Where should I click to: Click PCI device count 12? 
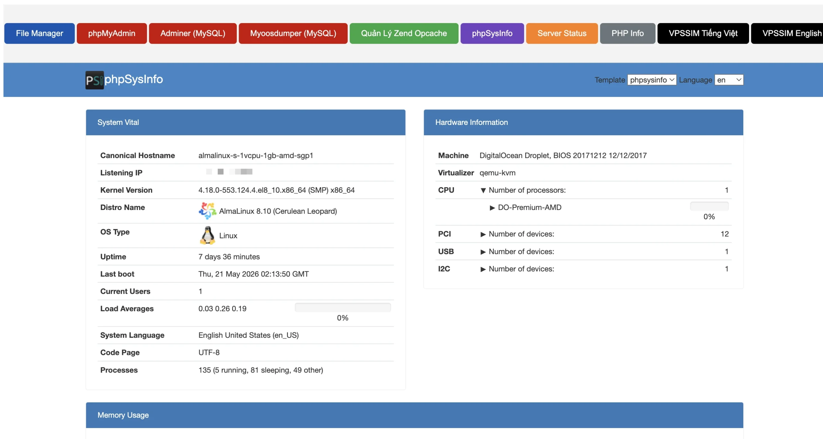point(724,234)
